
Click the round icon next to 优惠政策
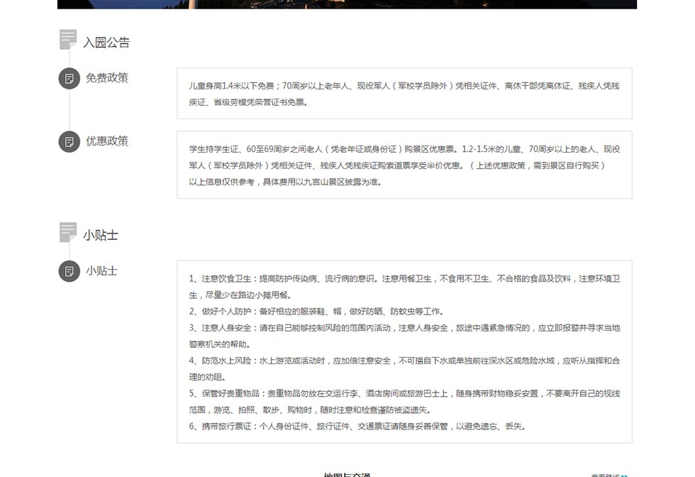[69, 141]
